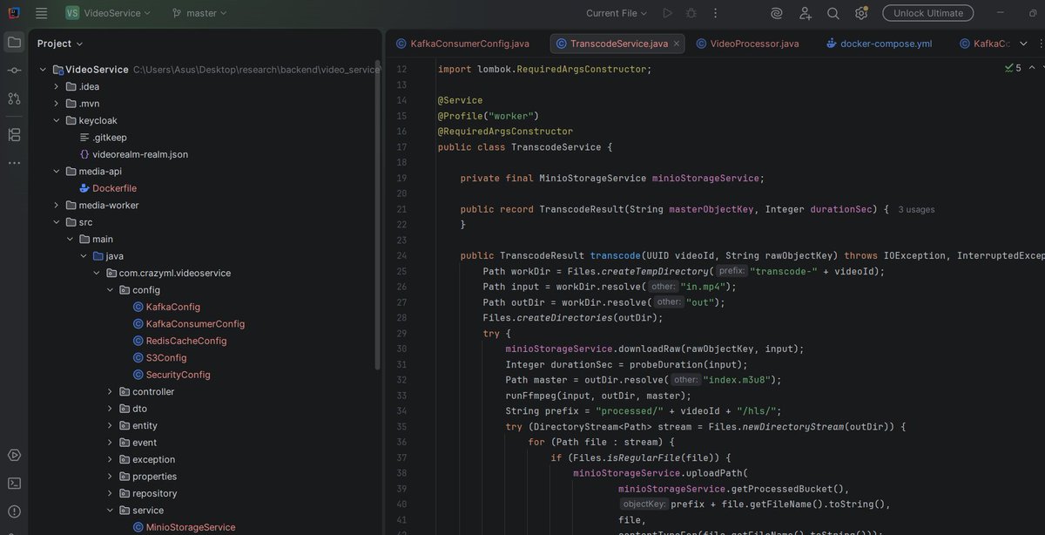Open the Pull Requests tool window

click(14, 98)
